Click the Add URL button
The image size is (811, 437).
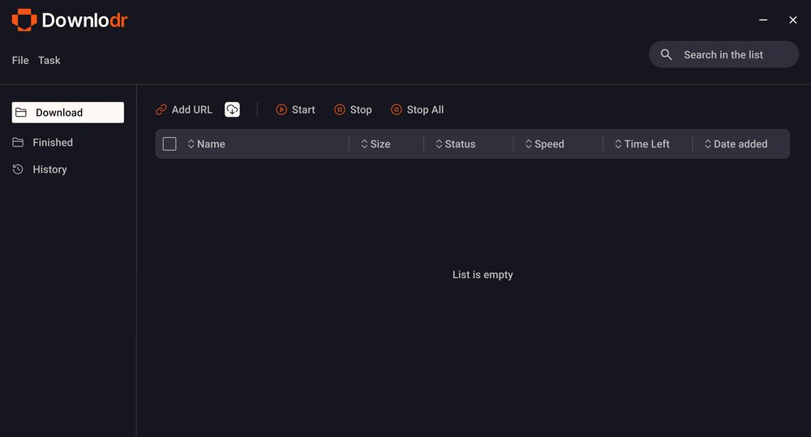[x=184, y=109]
